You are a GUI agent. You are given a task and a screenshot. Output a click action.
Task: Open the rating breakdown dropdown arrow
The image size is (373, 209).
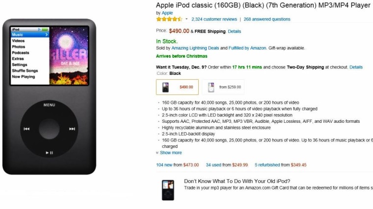tap(186, 19)
